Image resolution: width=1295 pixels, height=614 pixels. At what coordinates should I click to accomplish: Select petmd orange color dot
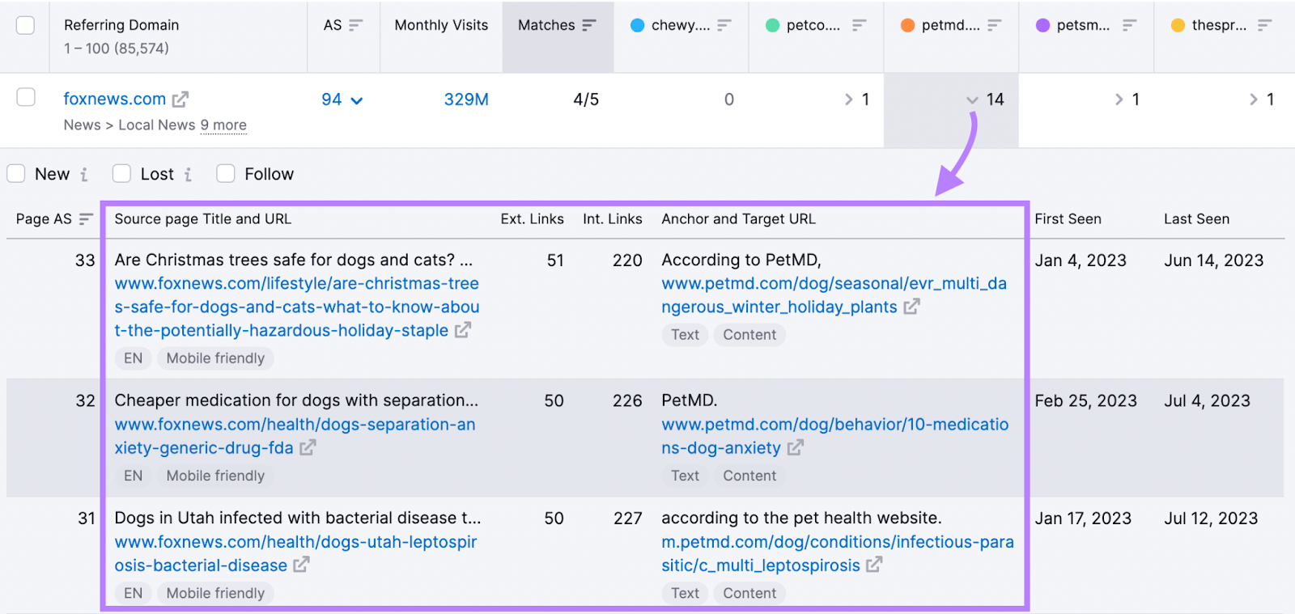(x=908, y=25)
